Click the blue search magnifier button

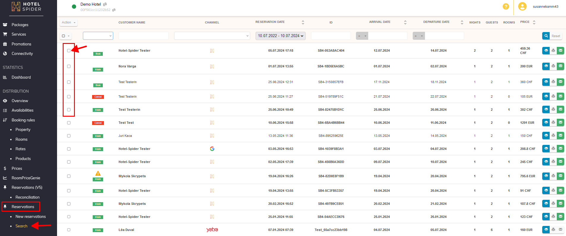point(546,36)
